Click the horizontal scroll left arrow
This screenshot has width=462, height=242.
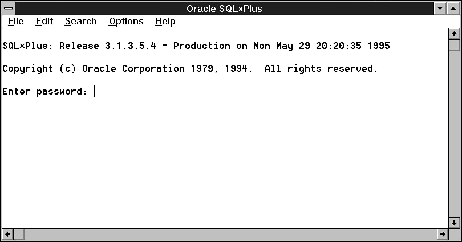pos(7,235)
